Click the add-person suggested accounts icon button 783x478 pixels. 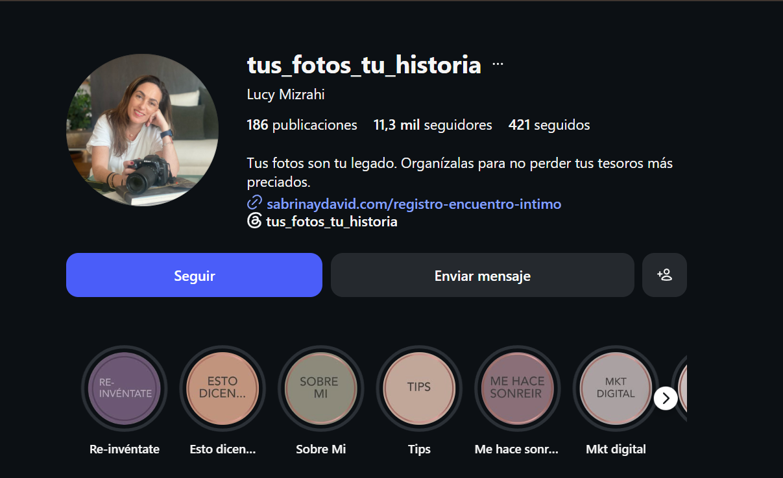664,275
